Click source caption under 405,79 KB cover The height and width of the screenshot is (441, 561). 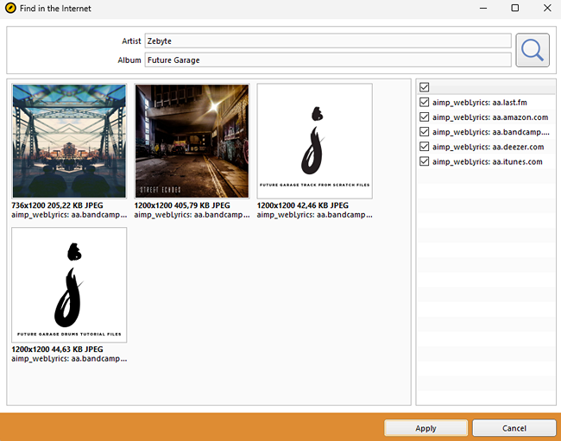(x=192, y=215)
